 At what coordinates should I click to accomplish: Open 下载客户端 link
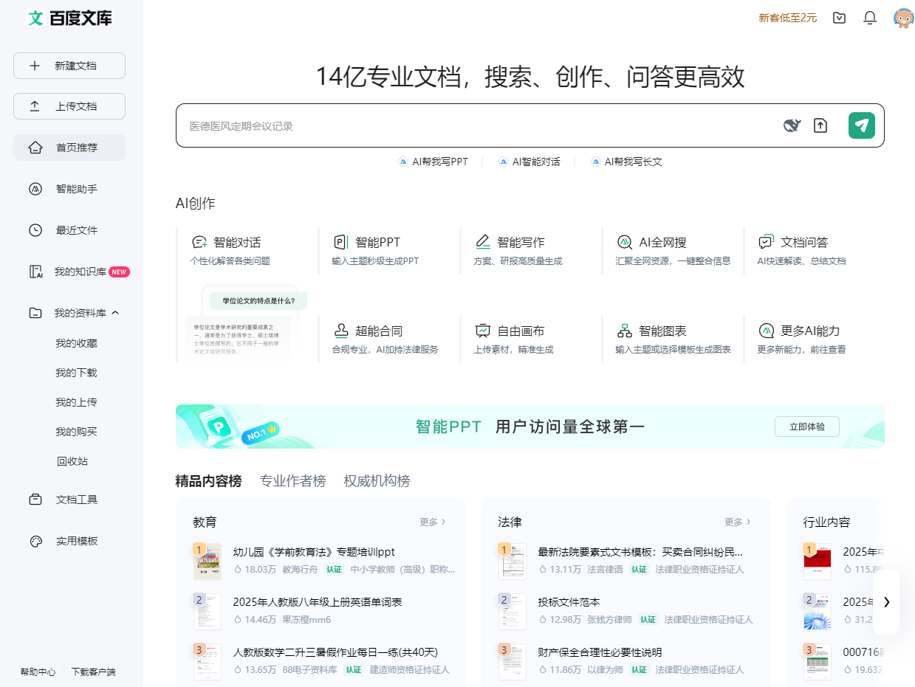click(x=93, y=672)
